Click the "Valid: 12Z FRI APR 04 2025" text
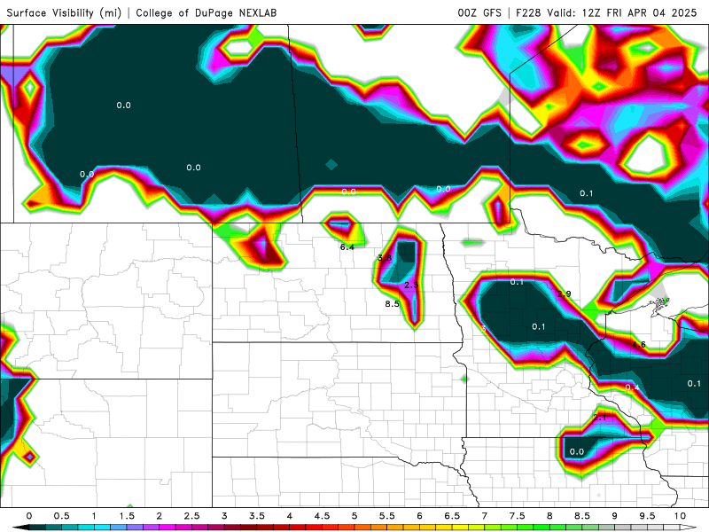 coord(622,12)
